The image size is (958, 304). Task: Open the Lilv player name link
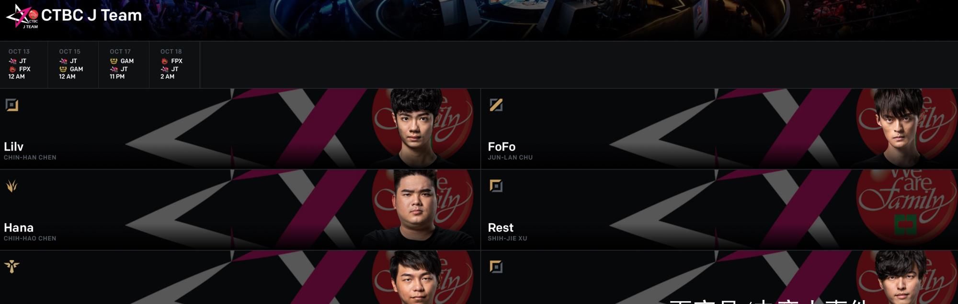click(13, 147)
